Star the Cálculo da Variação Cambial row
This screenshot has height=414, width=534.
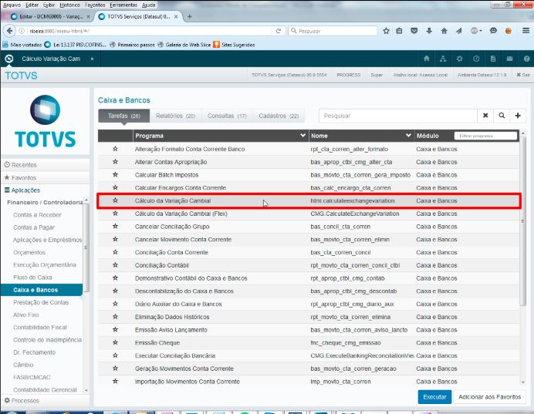[115, 200]
